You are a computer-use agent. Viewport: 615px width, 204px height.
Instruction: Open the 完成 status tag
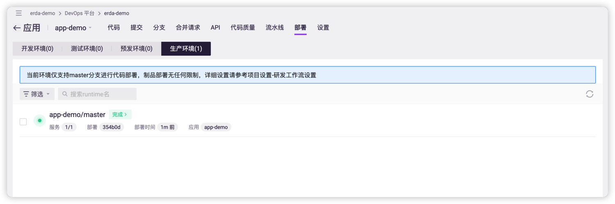pos(120,114)
